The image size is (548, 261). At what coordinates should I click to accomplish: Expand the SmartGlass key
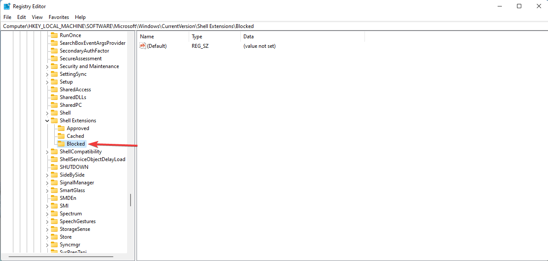pos(47,190)
